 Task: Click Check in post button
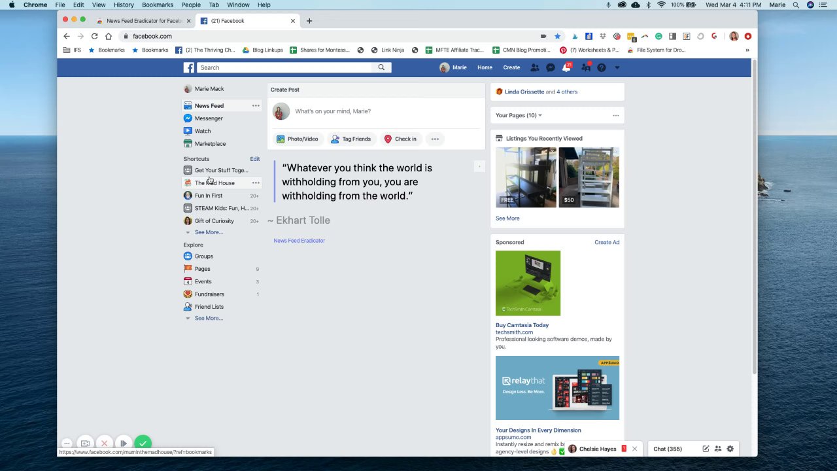coord(400,139)
